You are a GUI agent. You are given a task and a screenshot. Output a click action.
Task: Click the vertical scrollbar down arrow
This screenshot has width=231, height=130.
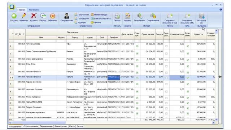click(216, 120)
